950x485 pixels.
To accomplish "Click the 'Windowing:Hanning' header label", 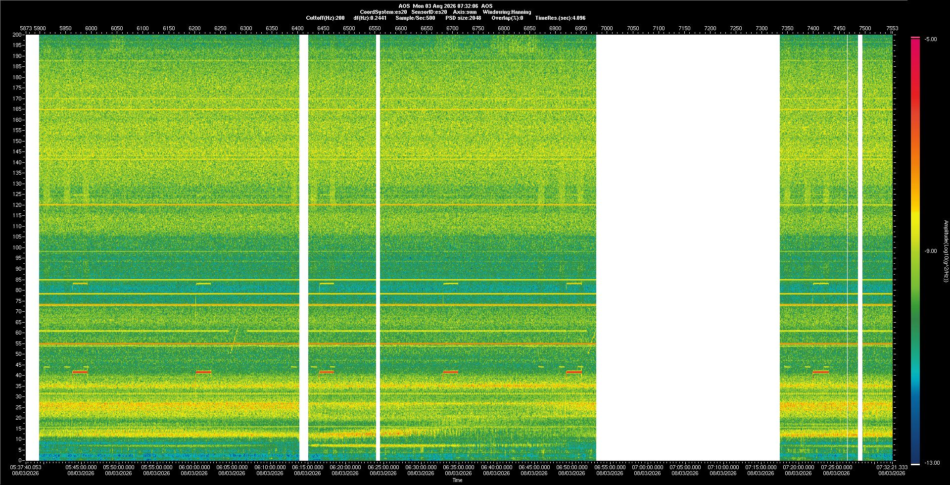I will (x=507, y=12).
